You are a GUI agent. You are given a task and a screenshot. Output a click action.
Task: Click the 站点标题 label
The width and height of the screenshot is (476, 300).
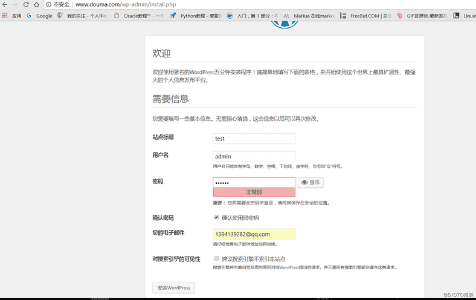(x=163, y=137)
